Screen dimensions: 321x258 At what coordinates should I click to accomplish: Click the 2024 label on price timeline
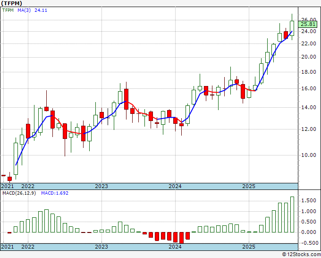pos(175,186)
